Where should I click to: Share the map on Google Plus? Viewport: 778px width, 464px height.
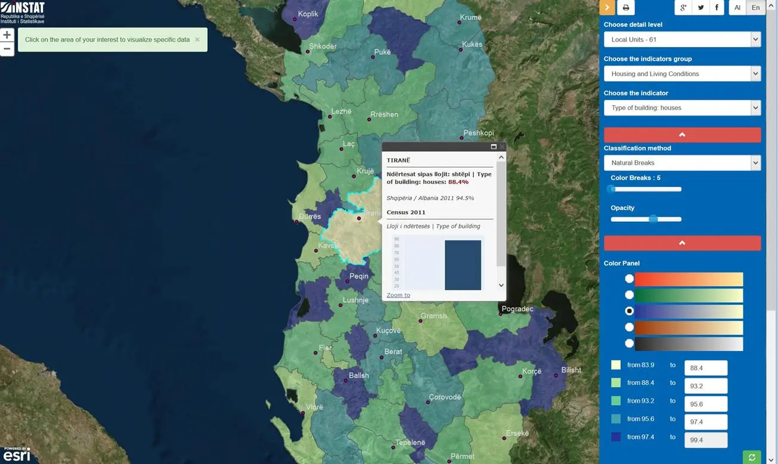pyautogui.click(x=683, y=7)
